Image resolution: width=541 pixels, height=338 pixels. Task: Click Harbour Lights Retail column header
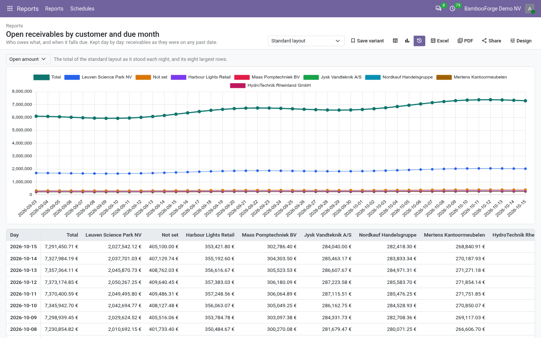(x=210, y=235)
